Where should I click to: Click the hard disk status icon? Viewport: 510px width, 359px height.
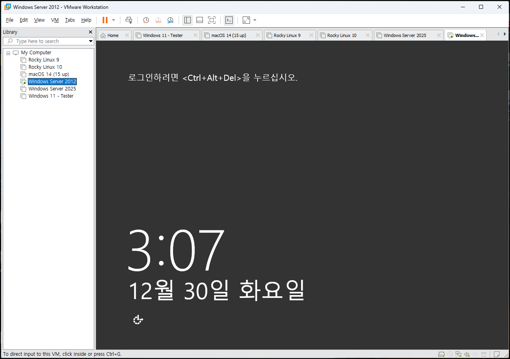441,354
